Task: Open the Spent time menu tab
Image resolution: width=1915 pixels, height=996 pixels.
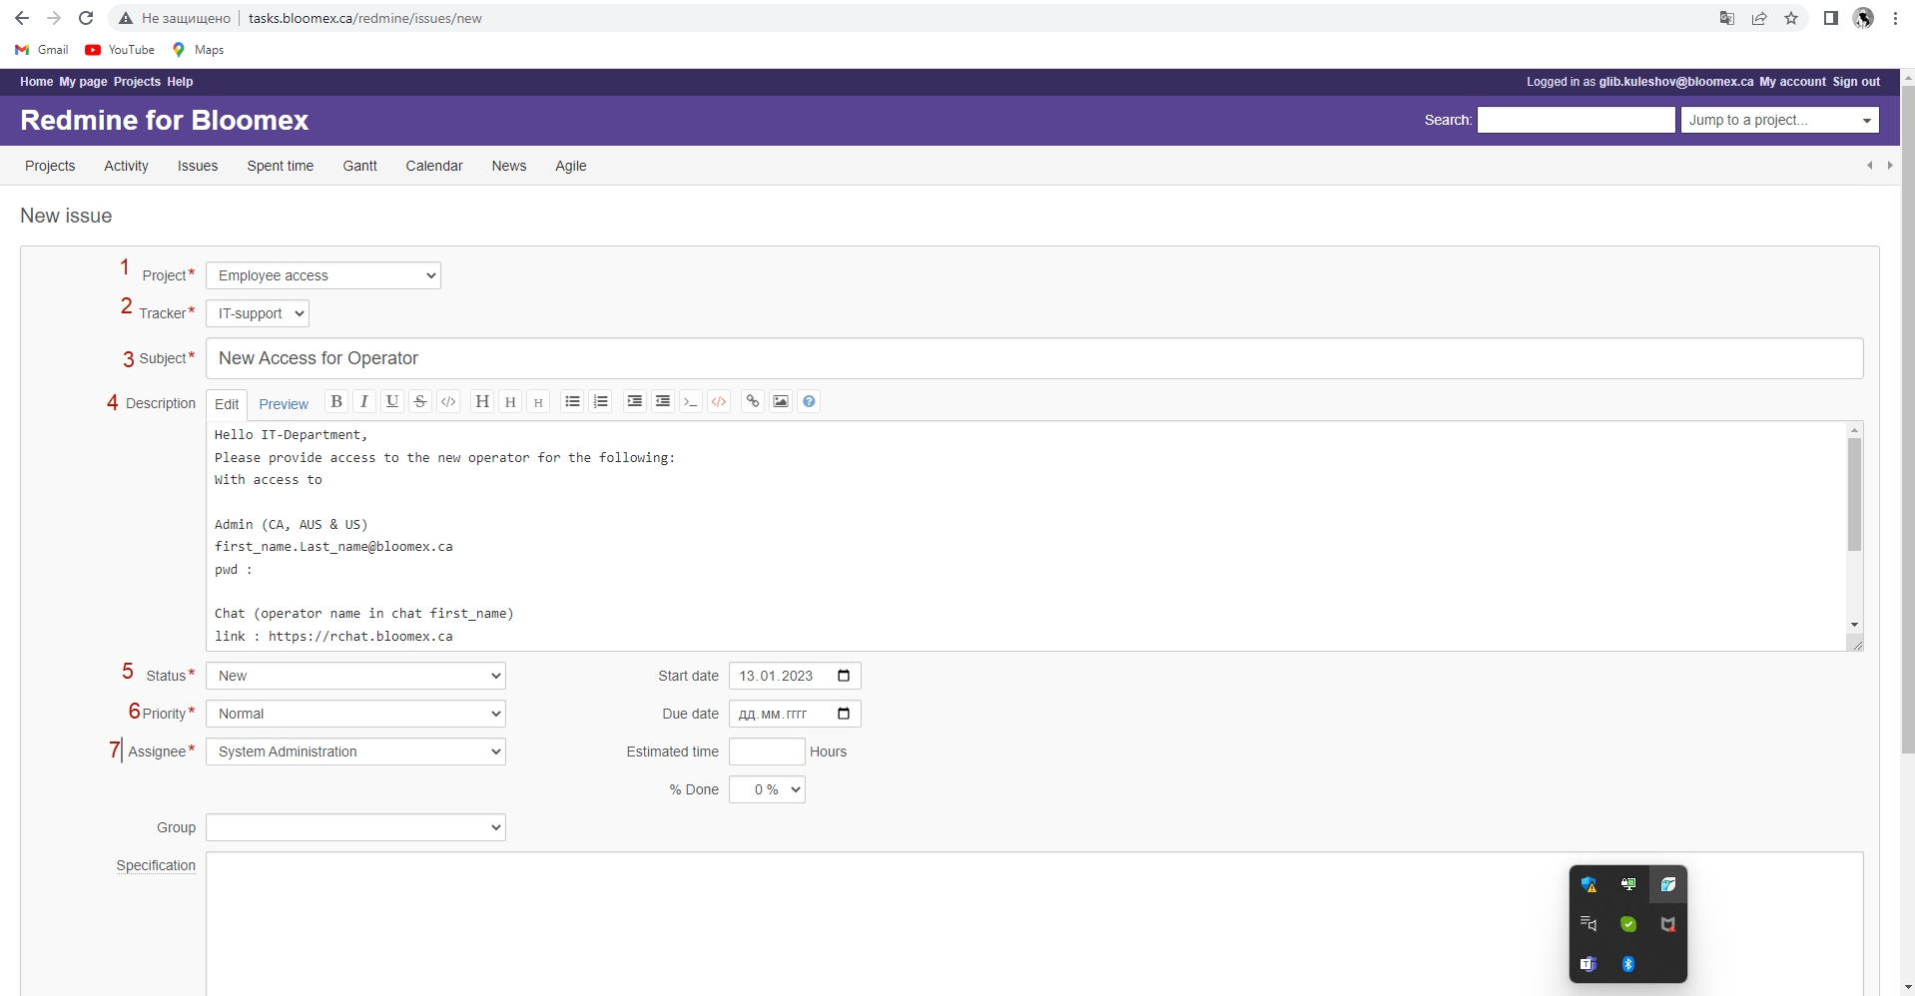Action: 281,166
